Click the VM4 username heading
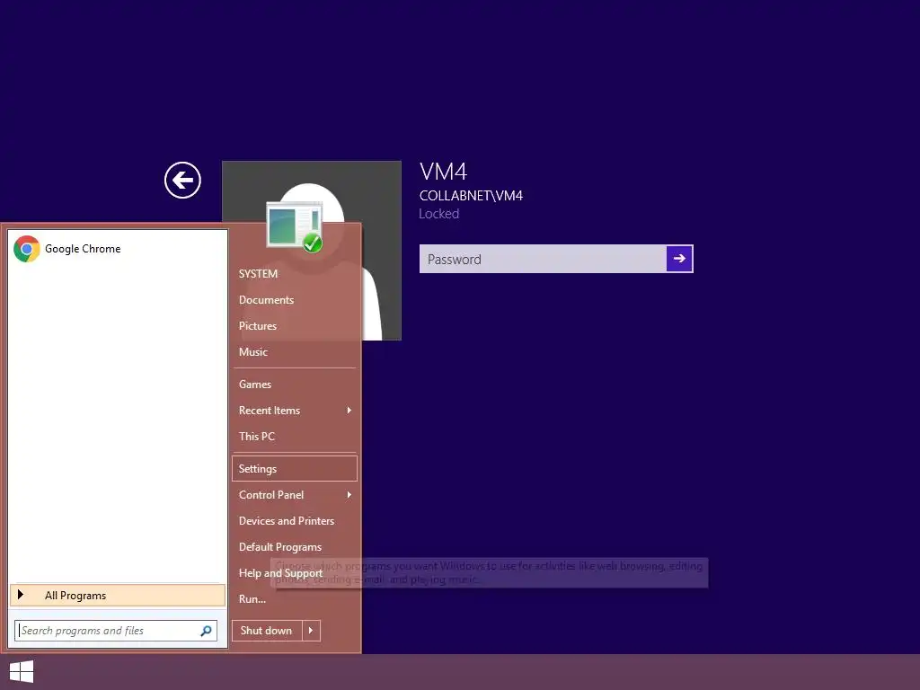The width and height of the screenshot is (920, 690). [x=444, y=172]
